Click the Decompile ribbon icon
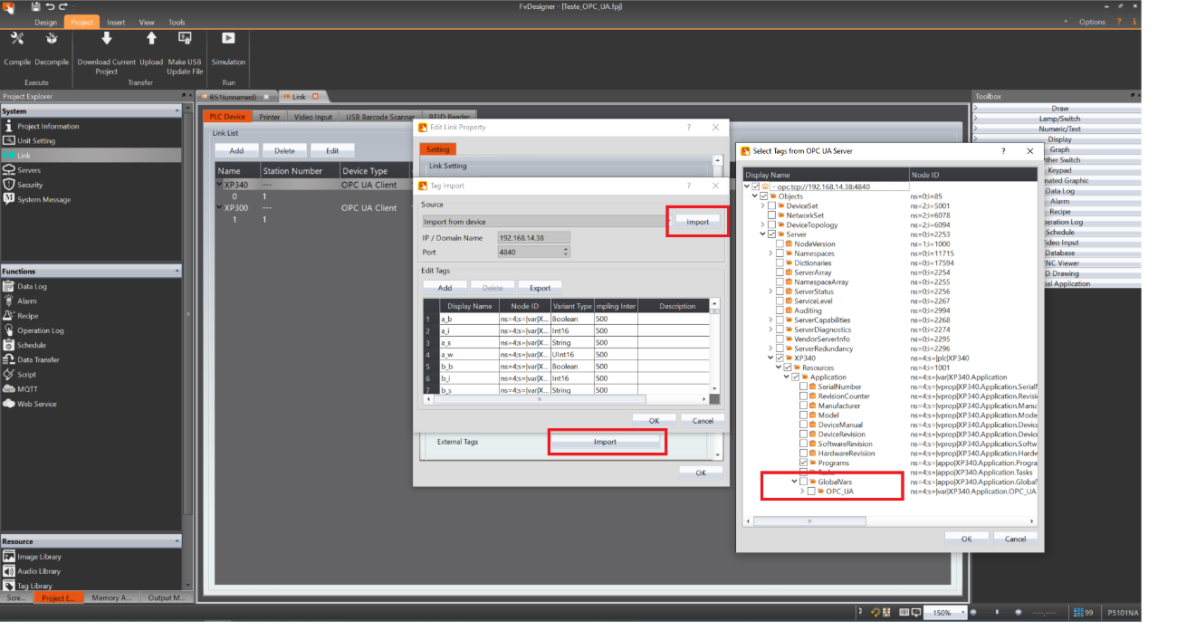The image size is (1177, 640). click(52, 39)
